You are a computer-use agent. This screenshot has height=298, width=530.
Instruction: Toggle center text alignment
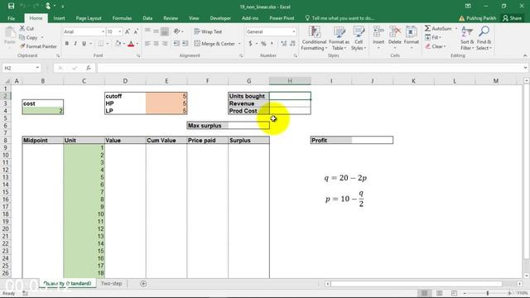point(157,44)
